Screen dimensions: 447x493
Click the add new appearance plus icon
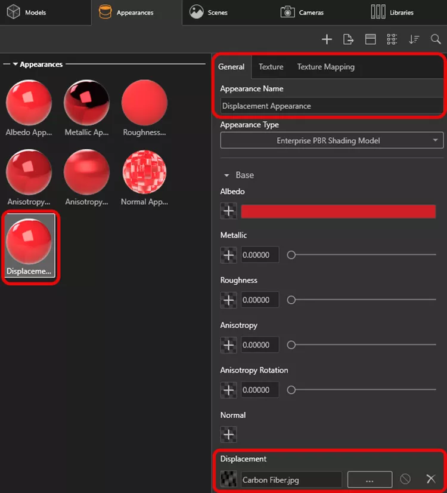coord(327,39)
